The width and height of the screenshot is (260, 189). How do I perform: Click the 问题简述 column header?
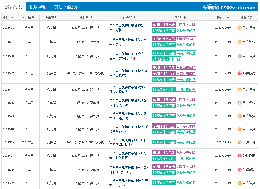click(129, 17)
